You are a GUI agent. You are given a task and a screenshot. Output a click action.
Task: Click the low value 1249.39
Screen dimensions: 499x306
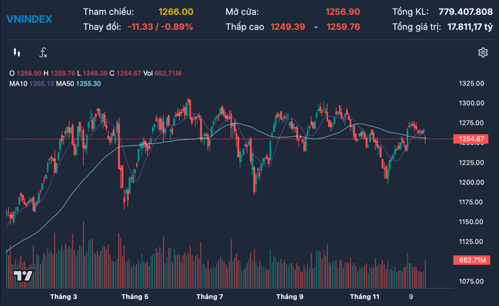288,26
